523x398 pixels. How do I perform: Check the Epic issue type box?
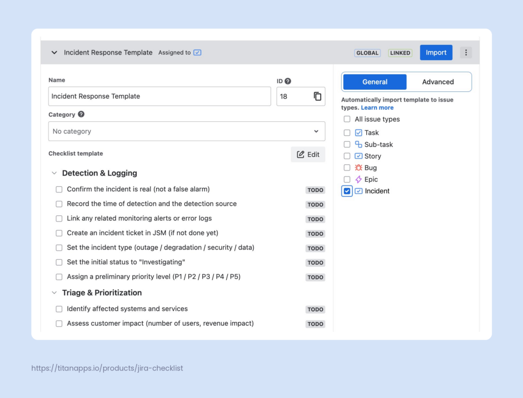347,179
